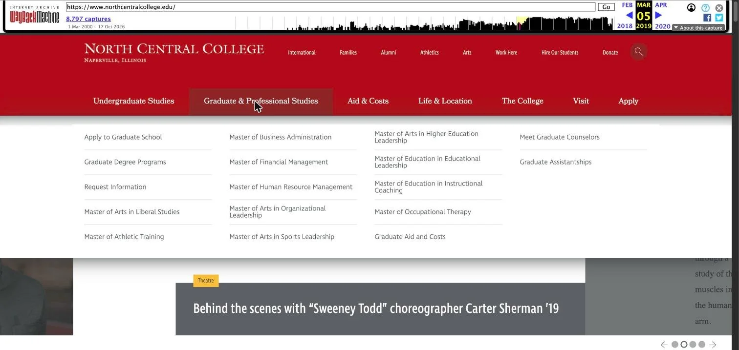Close the Wayback toolbar with X icon
The image size is (739, 350).
[719, 8]
